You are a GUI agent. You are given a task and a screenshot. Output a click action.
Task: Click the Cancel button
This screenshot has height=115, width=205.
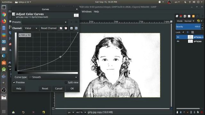coord(59,88)
